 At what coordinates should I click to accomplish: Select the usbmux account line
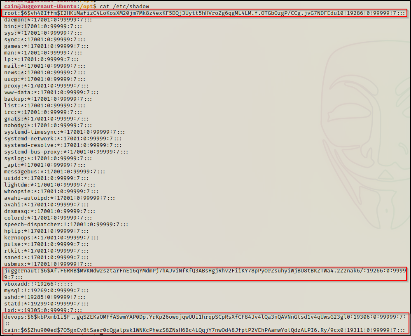pos(48,264)
